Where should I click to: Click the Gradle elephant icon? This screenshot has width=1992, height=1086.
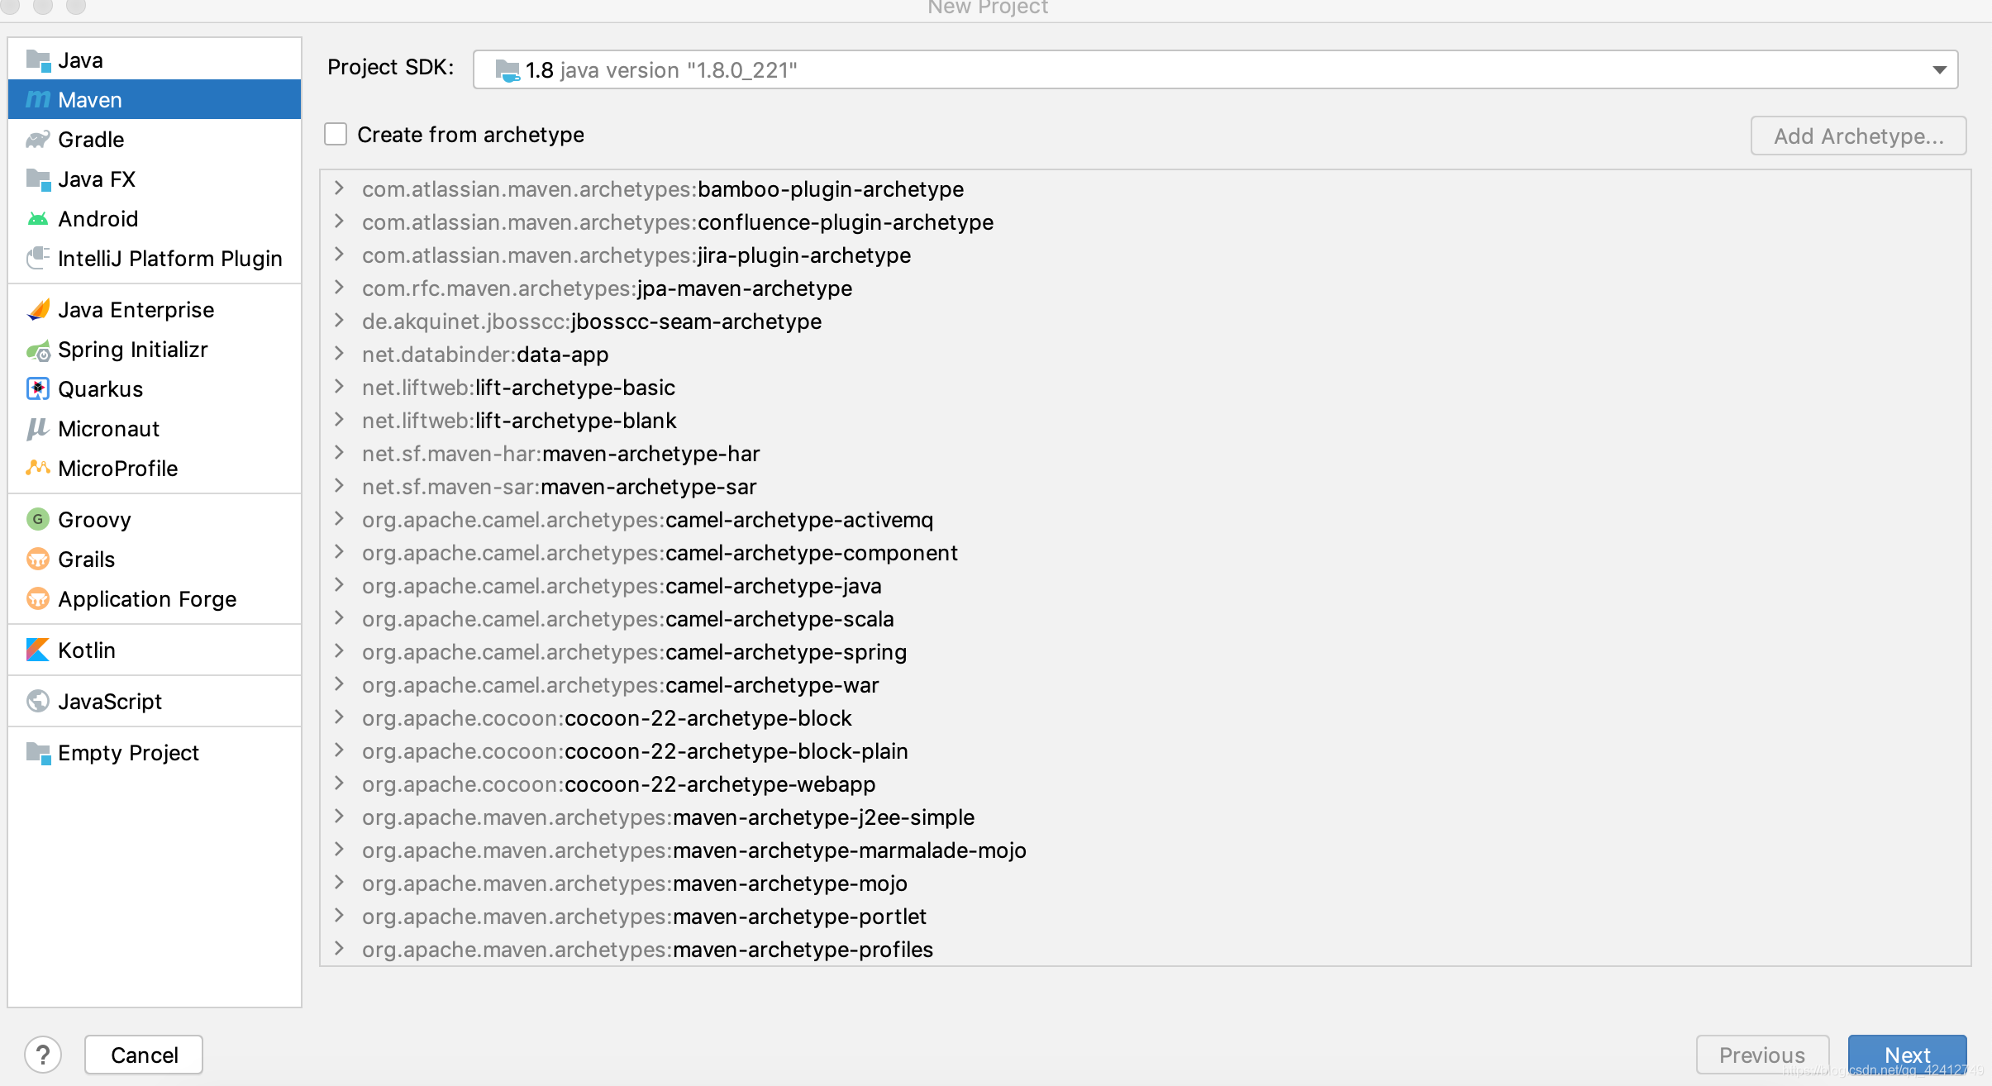[38, 140]
